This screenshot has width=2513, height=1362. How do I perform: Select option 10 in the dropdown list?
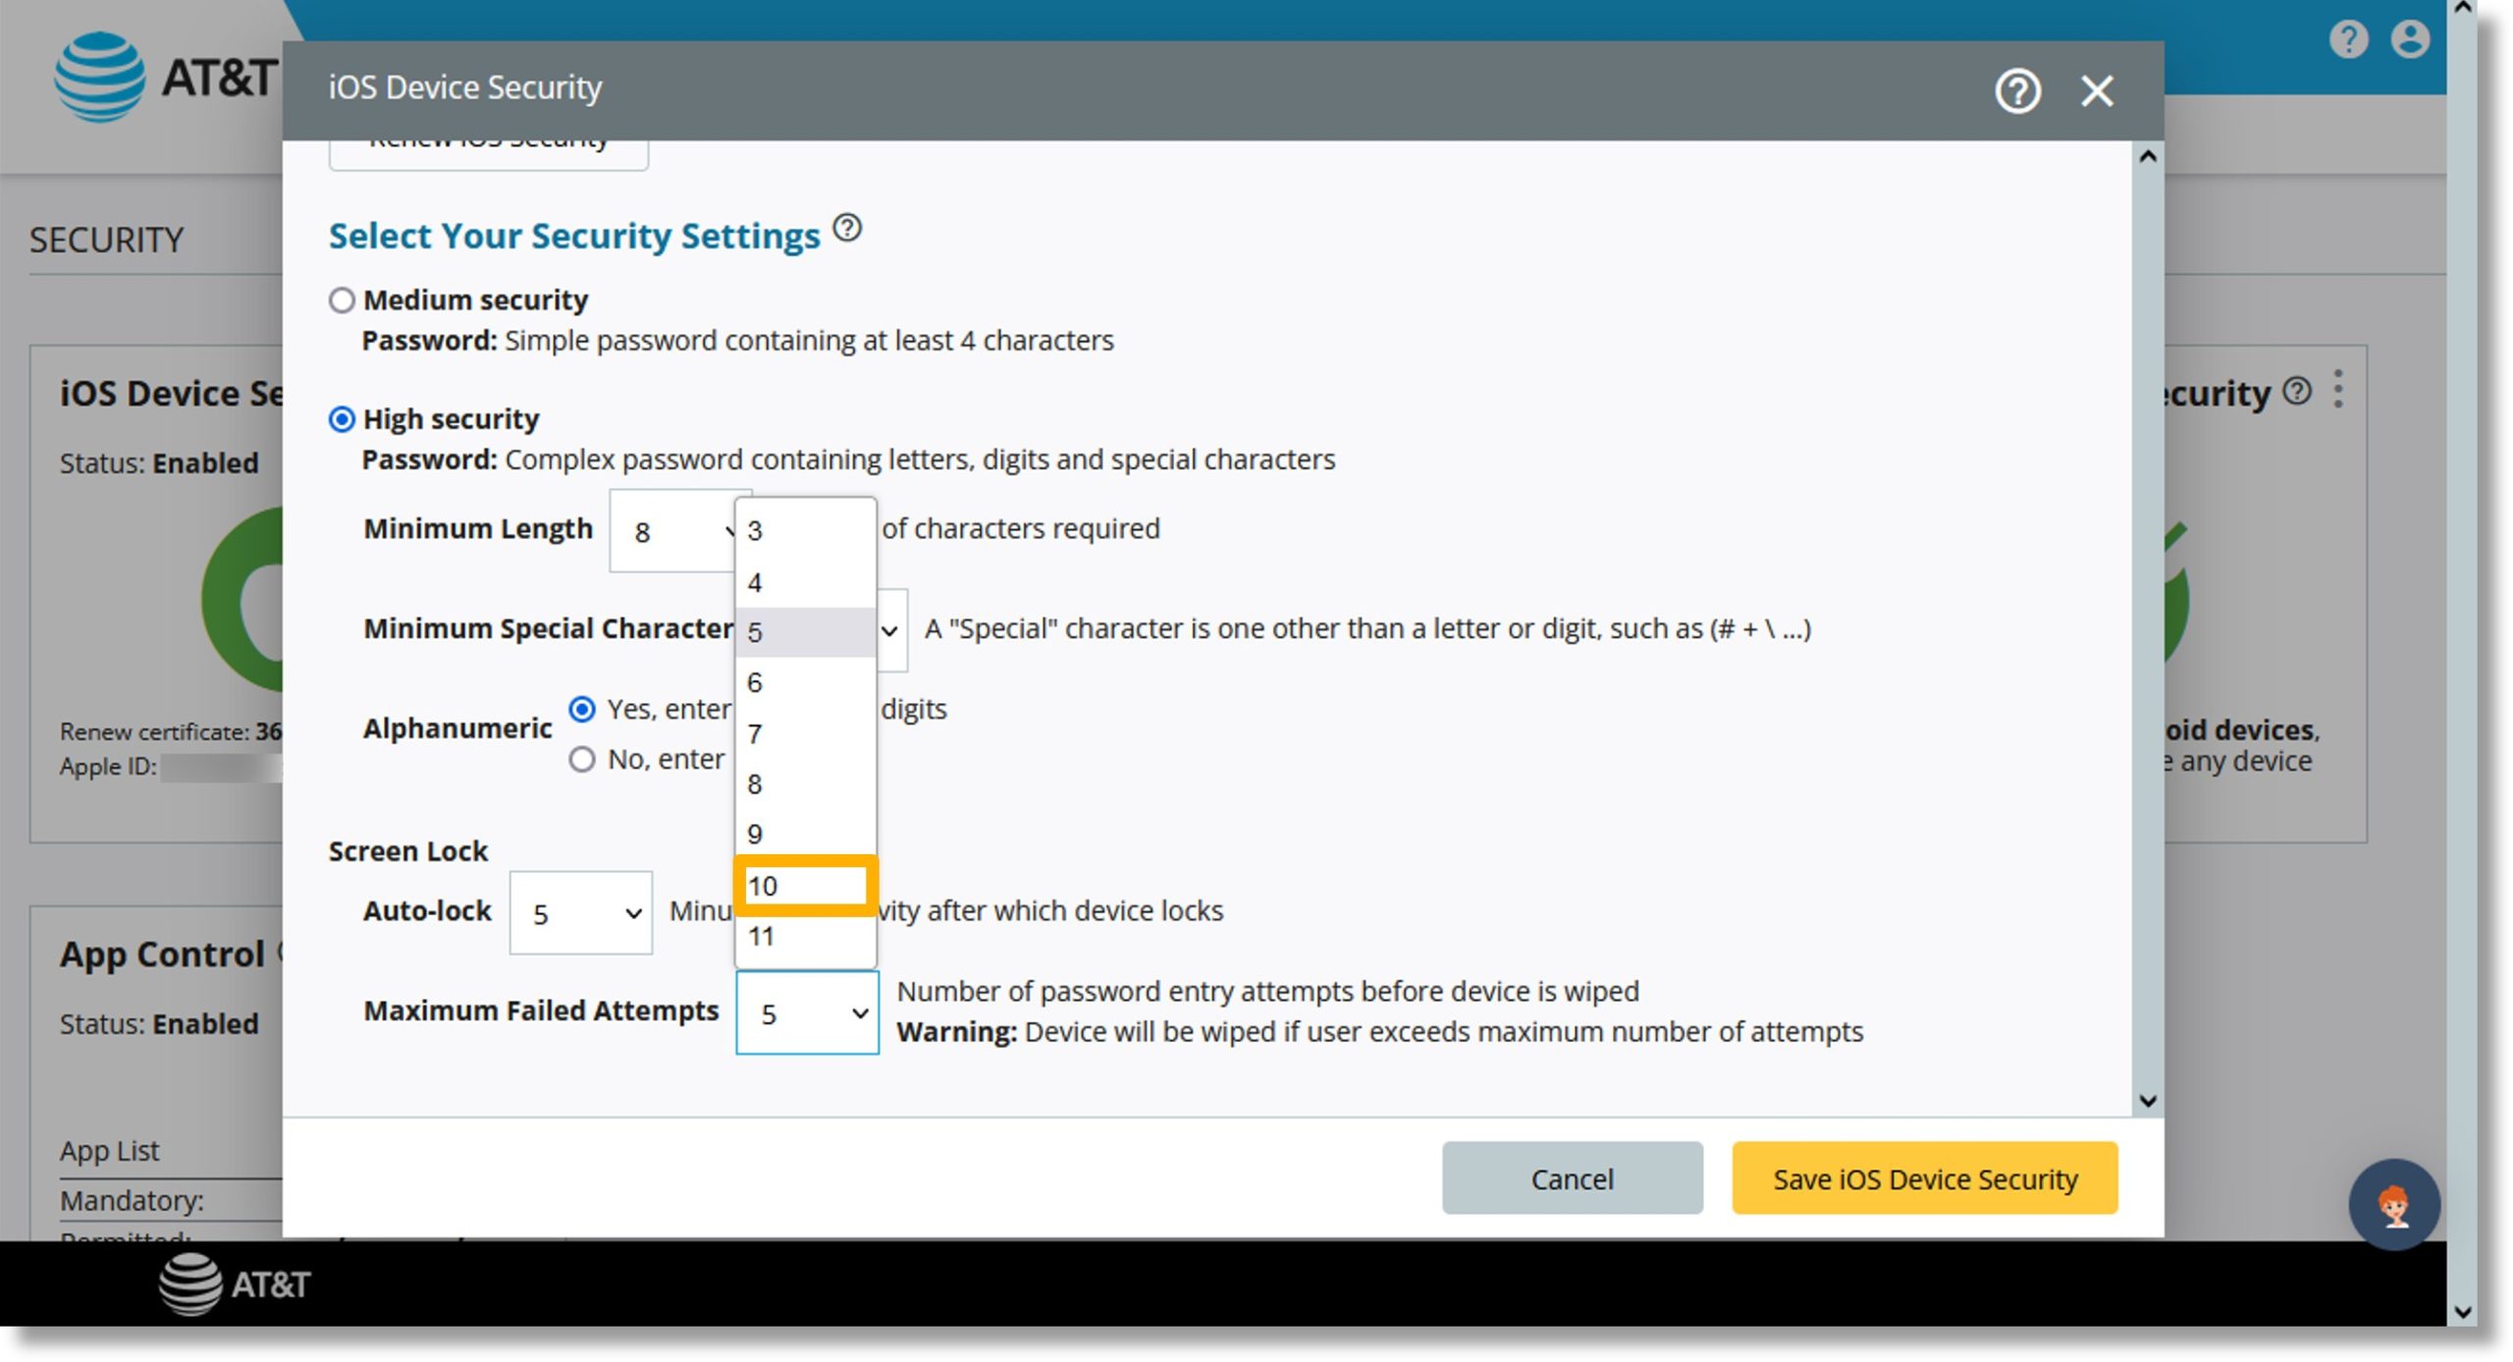(x=805, y=886)
